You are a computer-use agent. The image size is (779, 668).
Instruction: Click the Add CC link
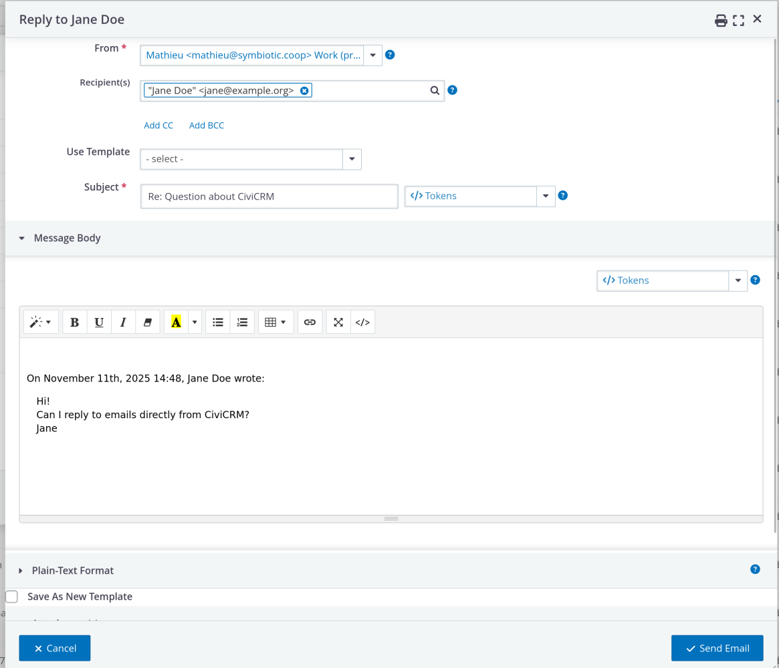158,125
